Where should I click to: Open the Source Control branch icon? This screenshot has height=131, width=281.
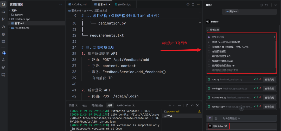pos(3,19)
